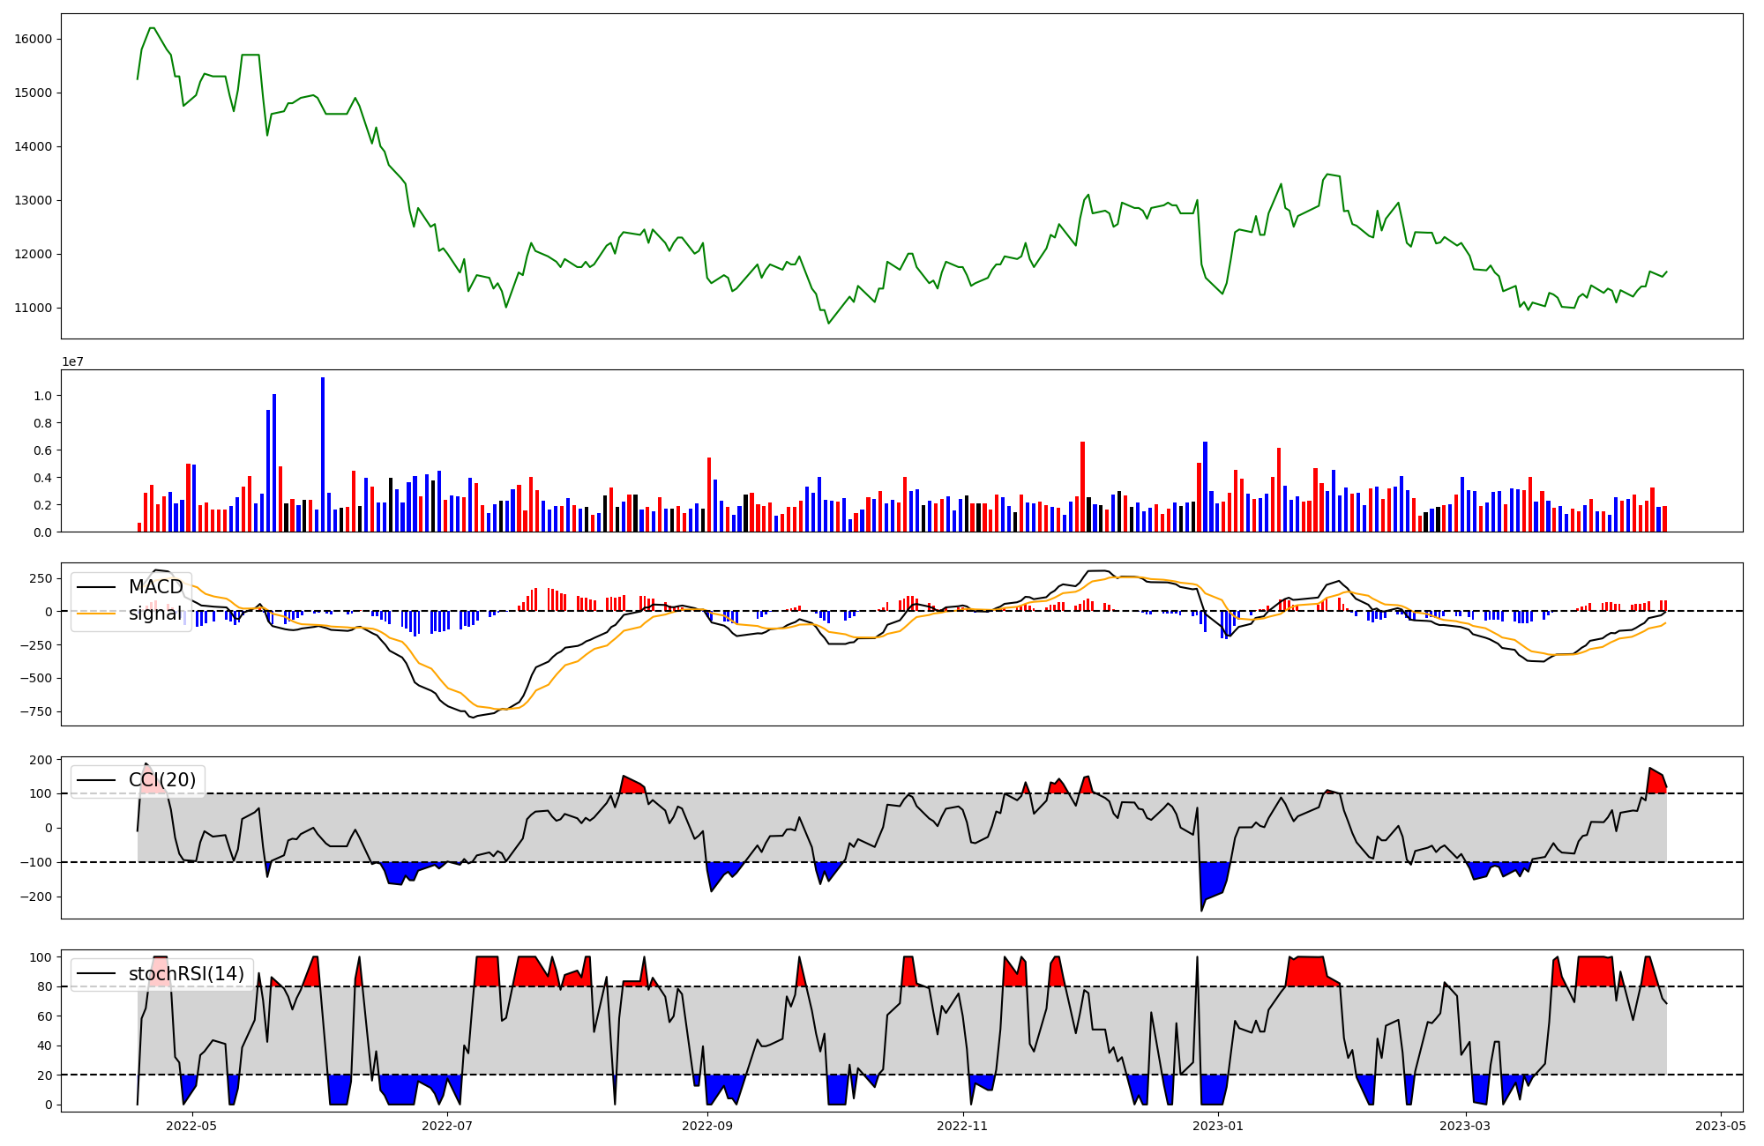Click the -200 CCI axis tick label
1764x1146 pixels.
tap(35, 897)
